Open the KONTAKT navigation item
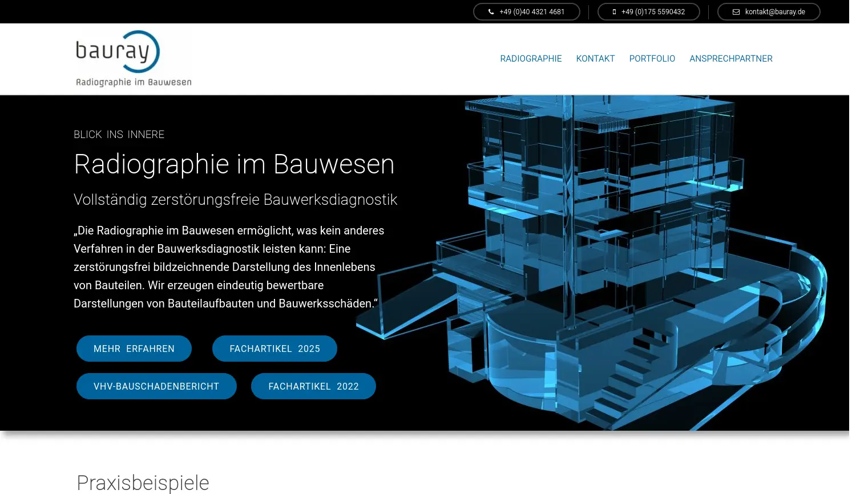Viewport: 856px width, 494px height. coord(595,58)
